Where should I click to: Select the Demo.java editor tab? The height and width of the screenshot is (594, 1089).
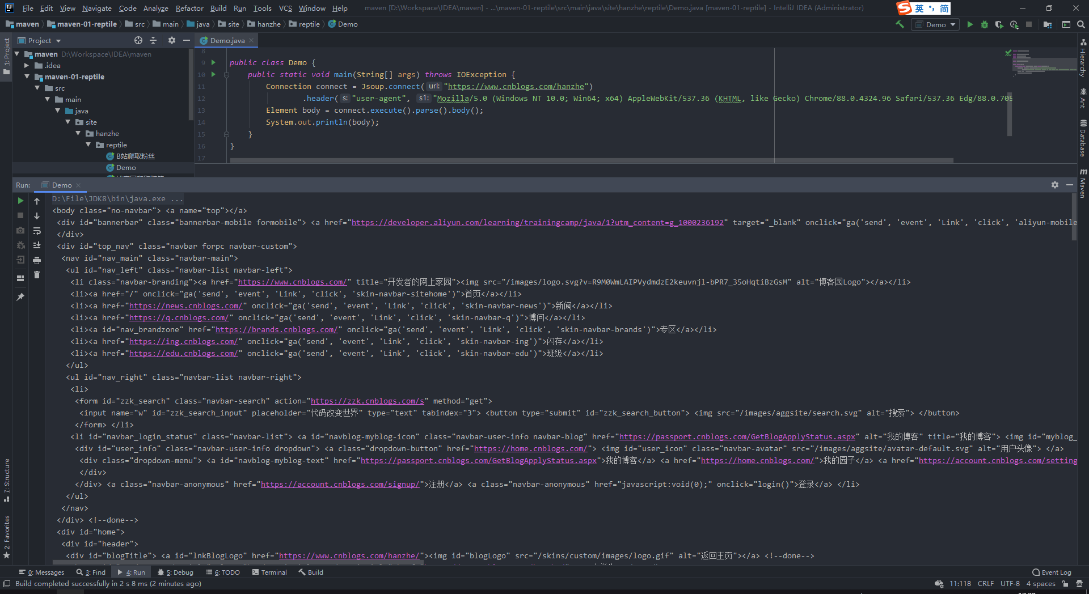click(x=227, y=41)
